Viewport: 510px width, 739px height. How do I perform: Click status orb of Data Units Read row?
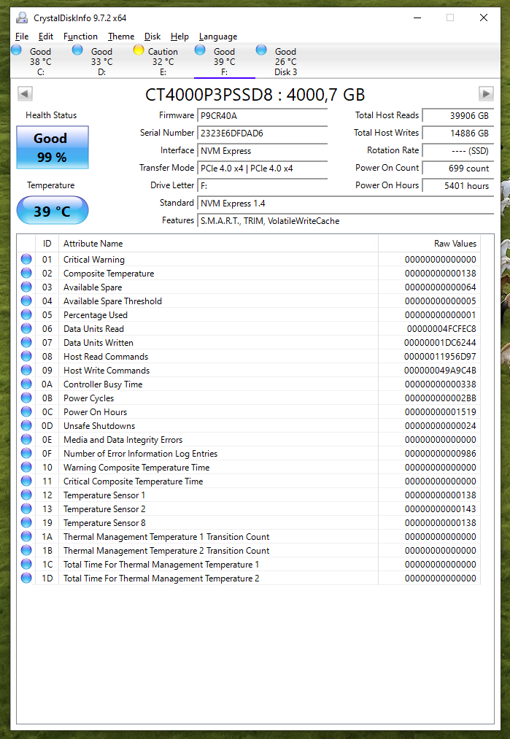(26, 328)
